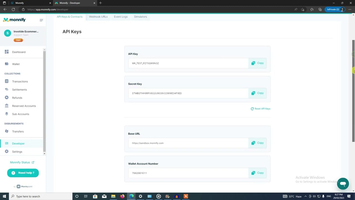Screen dimensions: 355x200
Task: Open the notifications center icon
Action: pos(349,196)
